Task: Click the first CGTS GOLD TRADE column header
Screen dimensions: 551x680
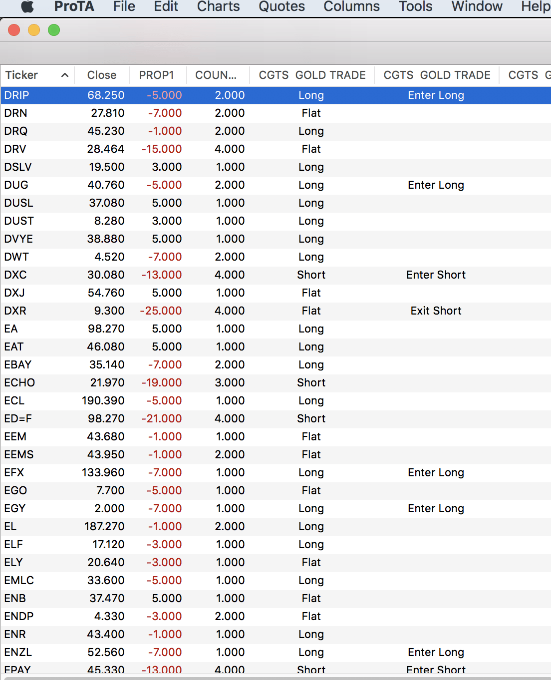Action: 312,75
